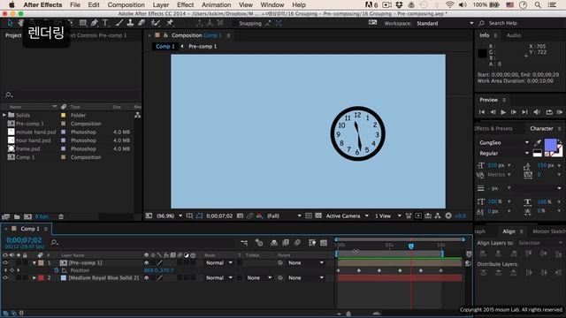Click the Take Snapshot camera icon
Image resolution: width=566 pixels, height=318 pixels.
[240, 216]
